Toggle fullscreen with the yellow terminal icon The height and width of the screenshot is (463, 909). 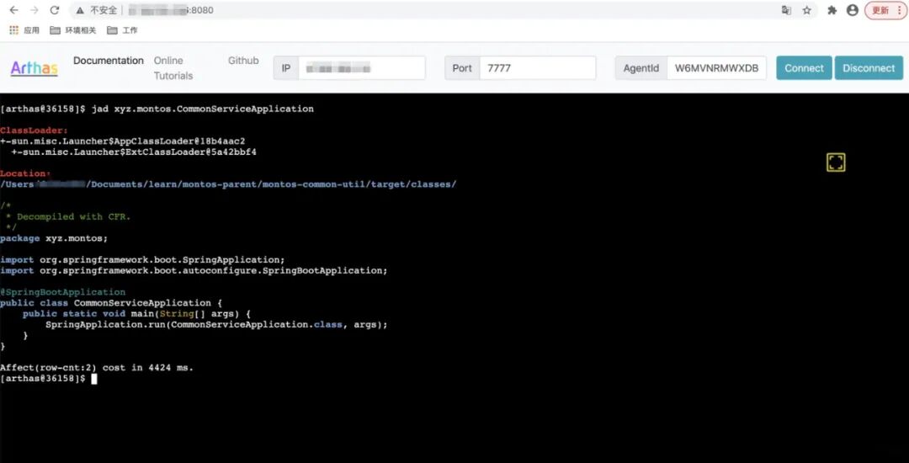pyautogui.click(x=836, y=162)
